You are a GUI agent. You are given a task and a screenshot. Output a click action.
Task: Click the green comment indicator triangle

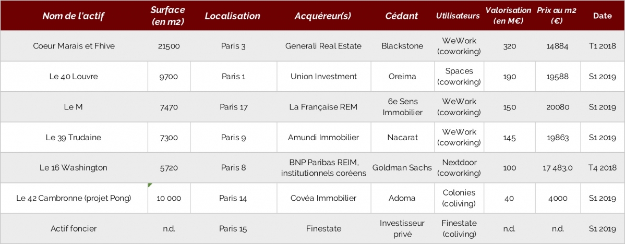[x=150, y=185]
